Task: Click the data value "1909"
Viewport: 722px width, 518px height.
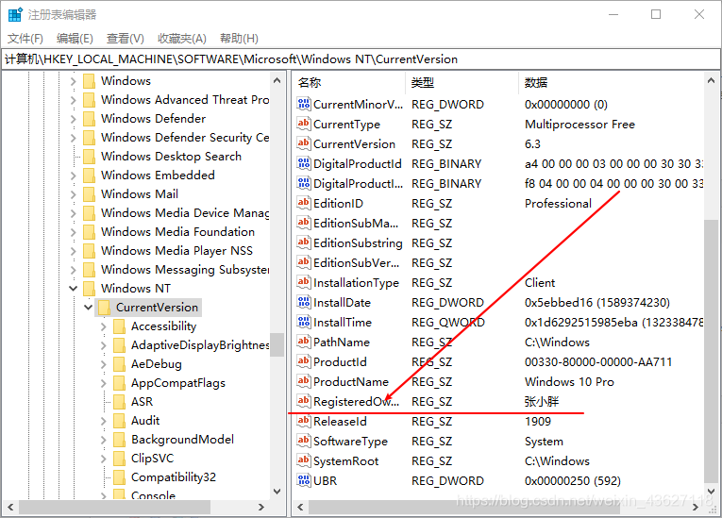Action: tap(537, 422)
